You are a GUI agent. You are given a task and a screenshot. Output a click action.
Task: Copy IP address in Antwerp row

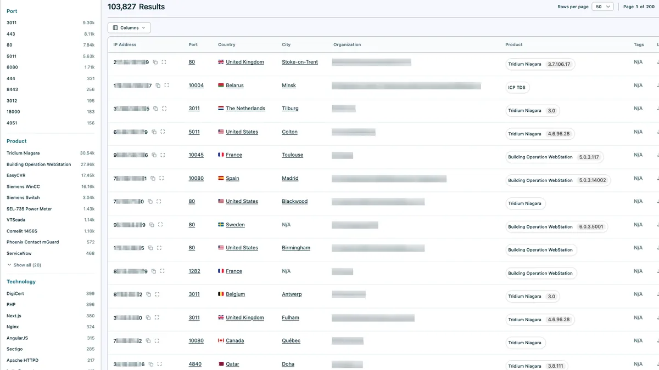click(x=149, y=294)
